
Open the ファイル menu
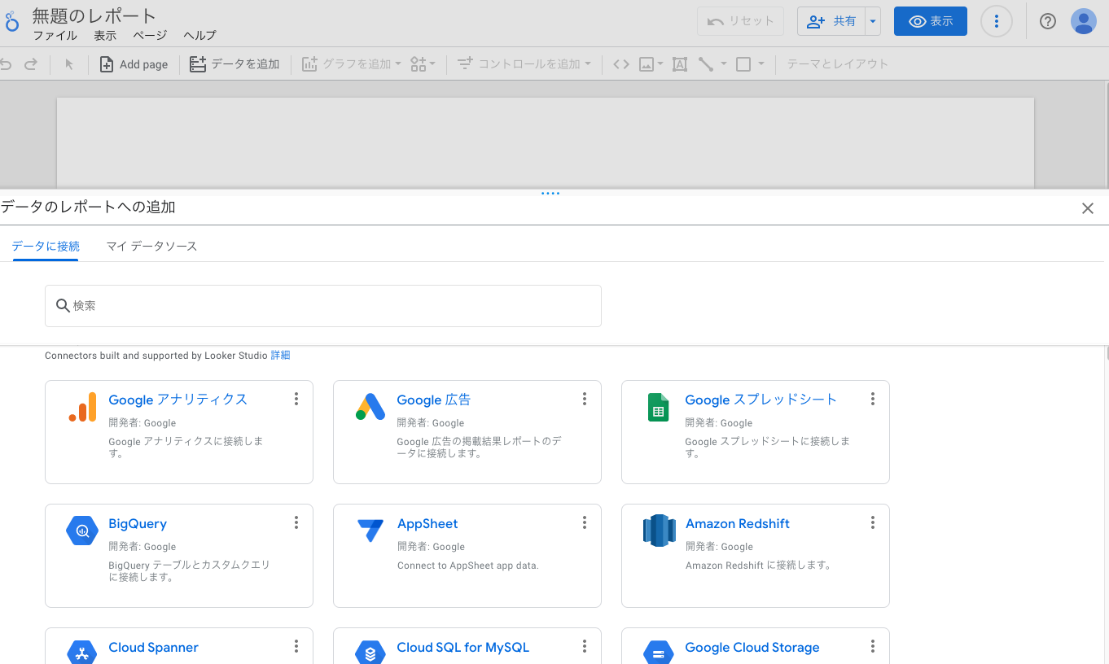click(x=55, y=36)
